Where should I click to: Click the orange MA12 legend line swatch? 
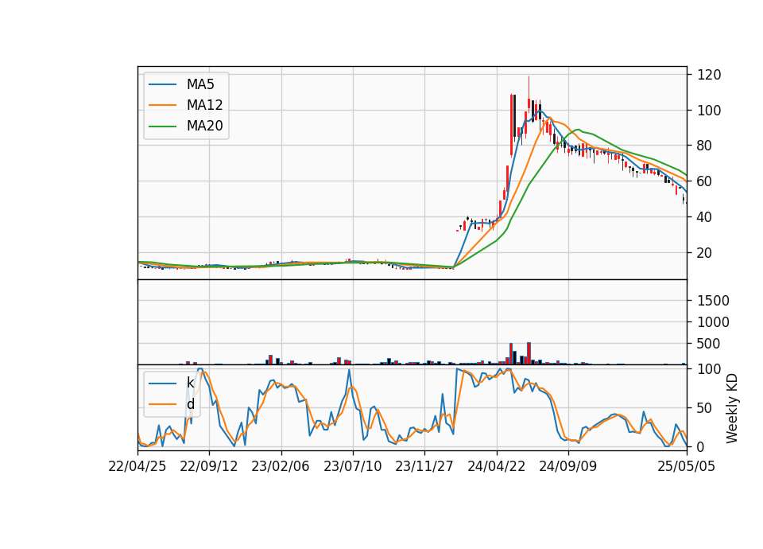[x=162, y=105]
